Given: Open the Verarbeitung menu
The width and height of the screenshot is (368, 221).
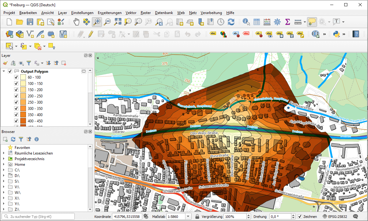Looking at the screenshot, I should (x=211, y=13).
